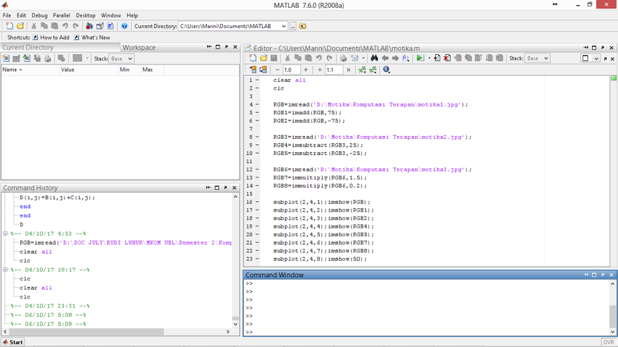
Task: Open the Edit menu
Action: pos(21,15)
